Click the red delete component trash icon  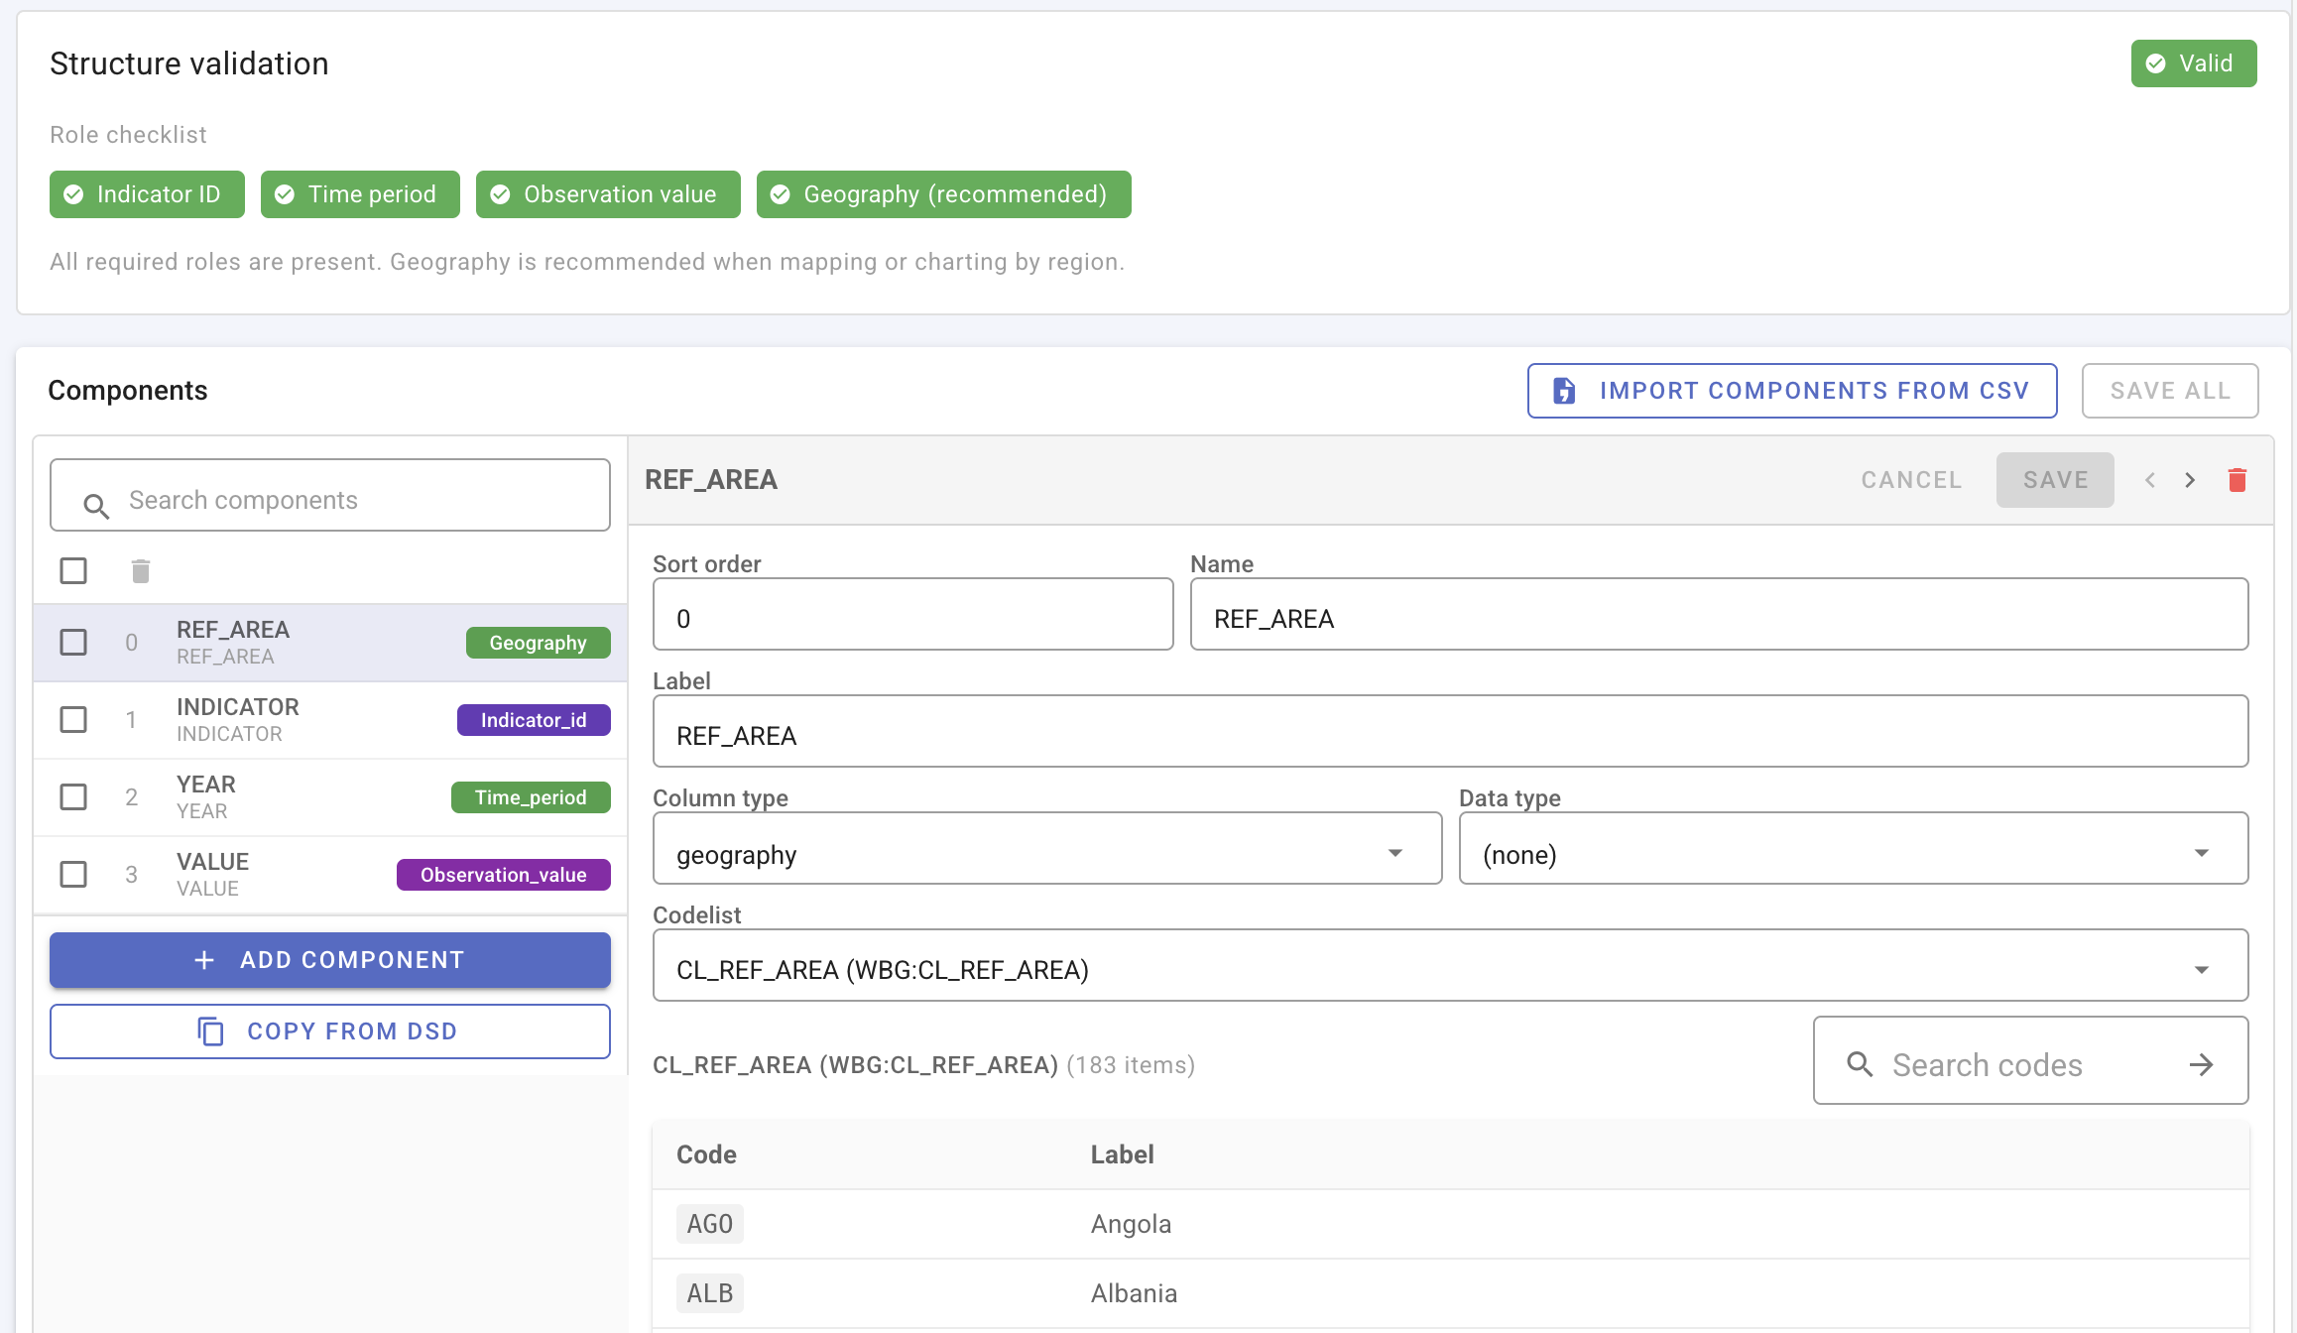[2237, 480]
